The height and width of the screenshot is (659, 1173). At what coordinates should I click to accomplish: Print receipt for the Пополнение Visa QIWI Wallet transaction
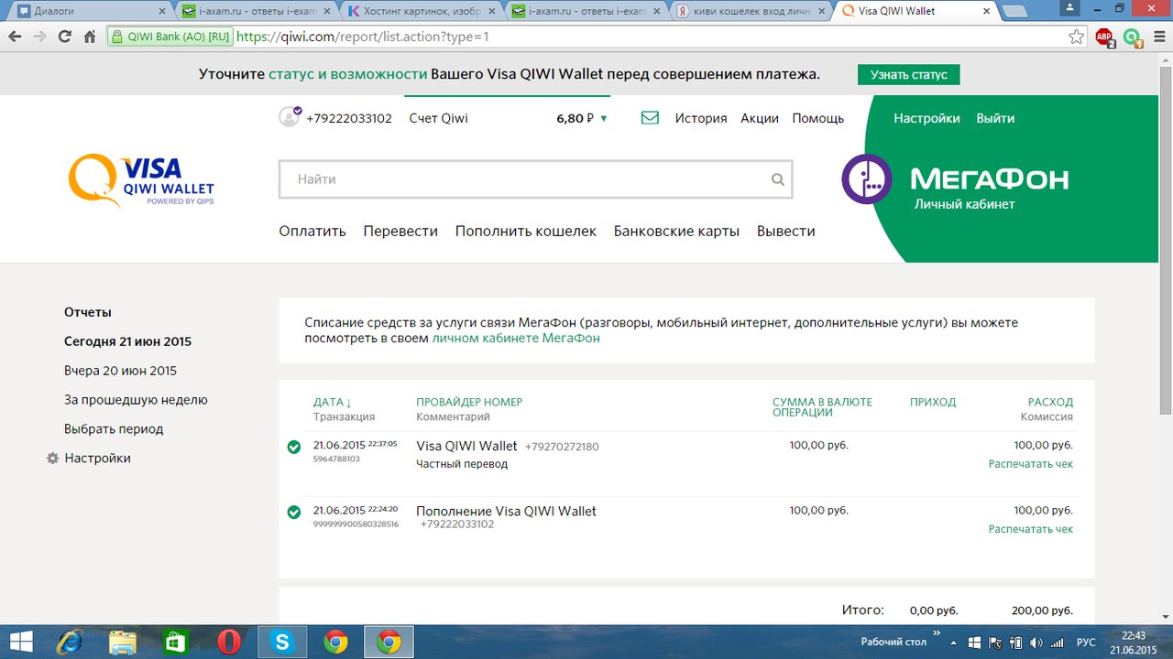pos(1031,529)
